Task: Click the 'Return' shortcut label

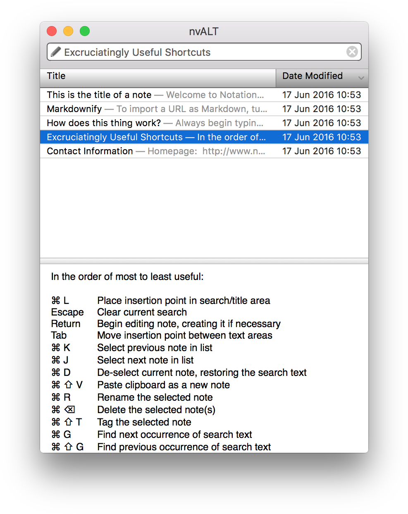Action: tap(66, 324)
